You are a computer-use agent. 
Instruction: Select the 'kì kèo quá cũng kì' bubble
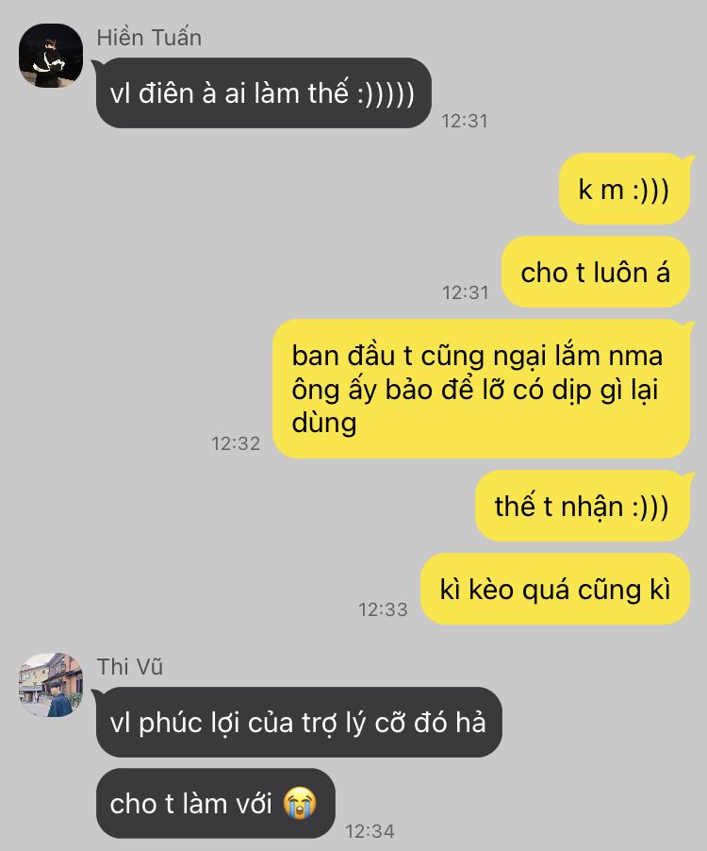[x=556, y=589]
